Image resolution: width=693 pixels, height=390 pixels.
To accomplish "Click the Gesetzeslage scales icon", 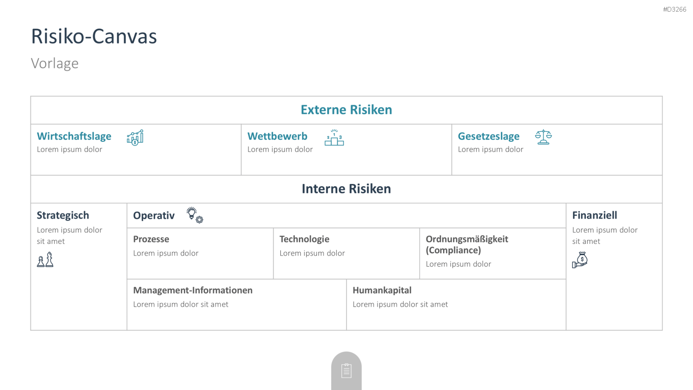I will click(x=543, y=137).
